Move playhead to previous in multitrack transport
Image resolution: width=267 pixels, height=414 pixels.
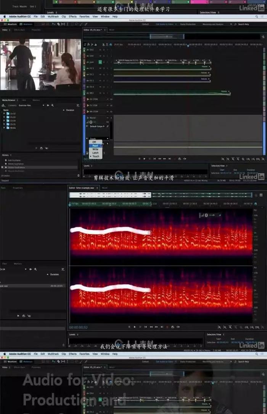coord(154,159)
